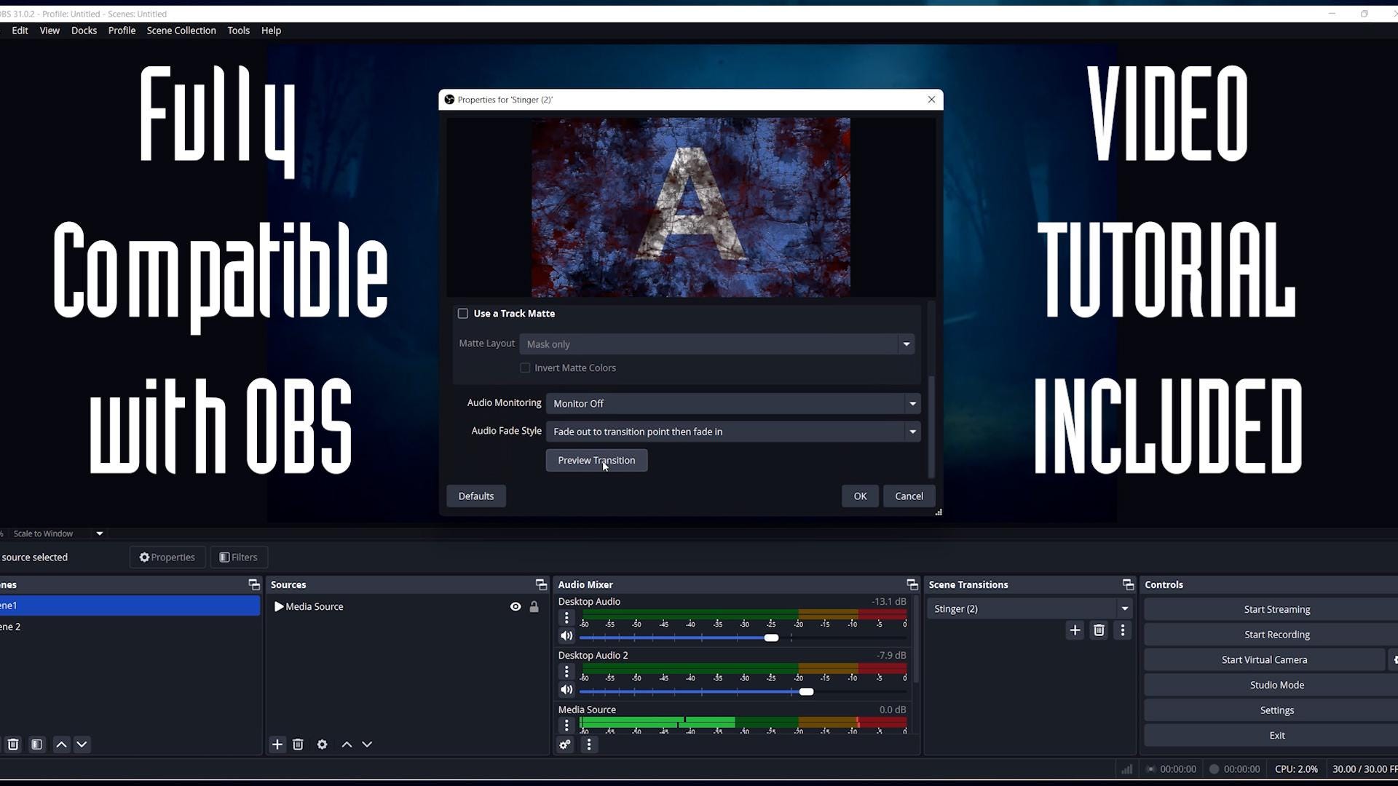Viewport: 1398px width, 786px height.
Task: Click Desktop Audio 2 volume slider handle
Action: tap(806, 691)
